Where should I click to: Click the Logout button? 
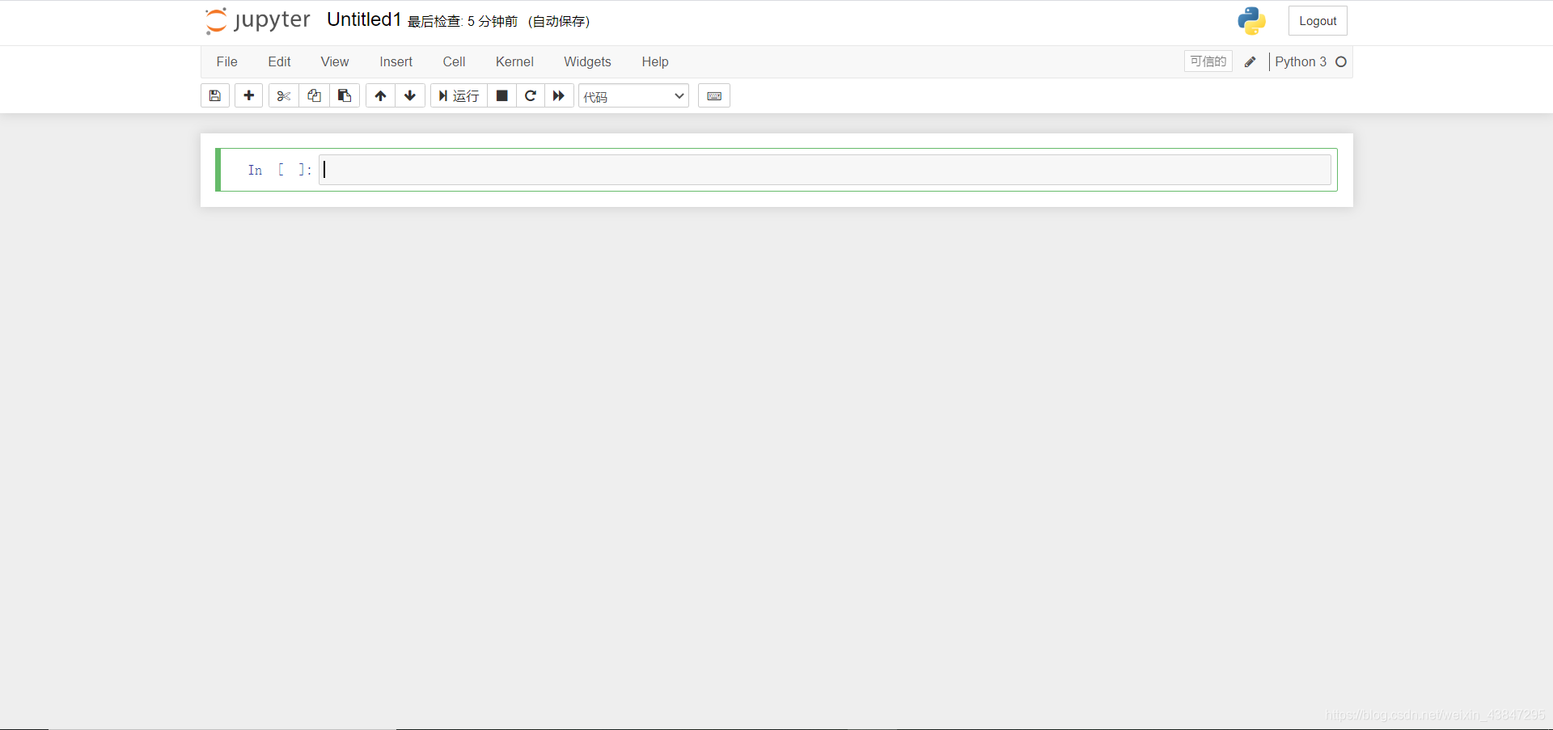tap(1318, 21)
